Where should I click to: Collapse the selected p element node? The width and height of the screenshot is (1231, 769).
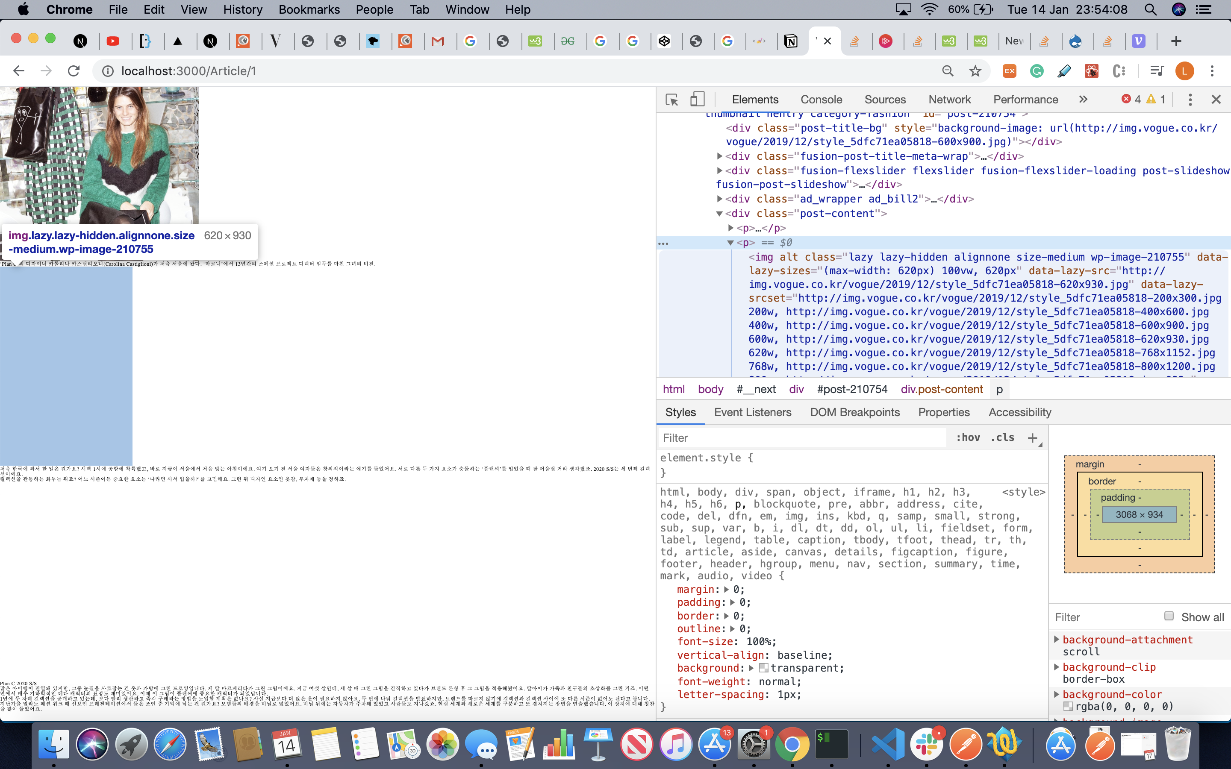click(x=730, y=243)
